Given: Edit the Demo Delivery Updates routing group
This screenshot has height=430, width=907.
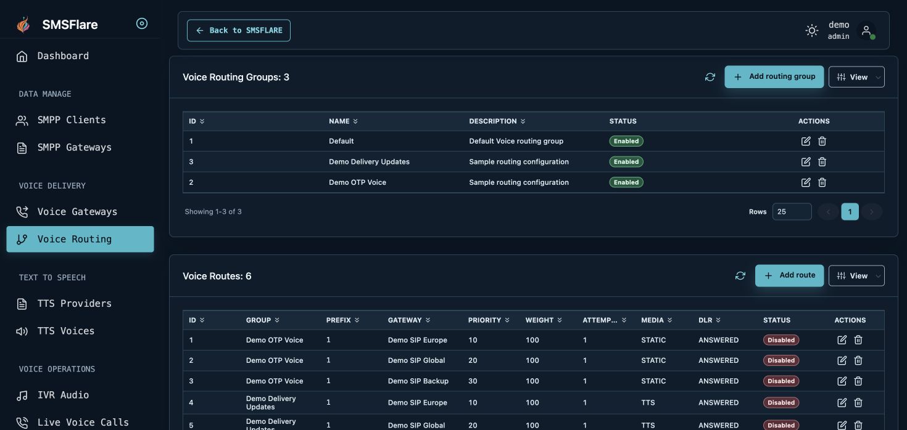Looking at the screenshot, I should pos(806,161).
